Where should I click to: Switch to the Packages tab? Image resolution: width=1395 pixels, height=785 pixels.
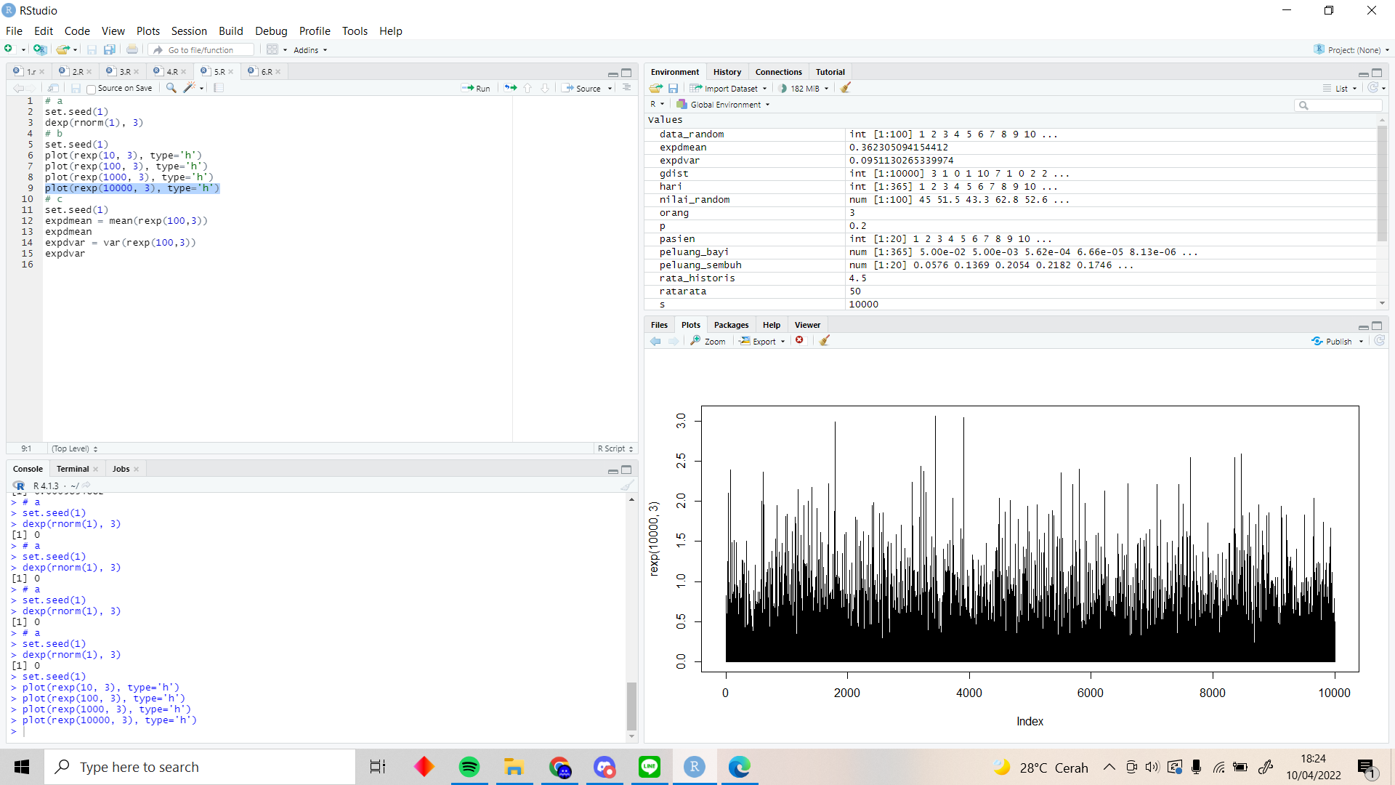731,325
